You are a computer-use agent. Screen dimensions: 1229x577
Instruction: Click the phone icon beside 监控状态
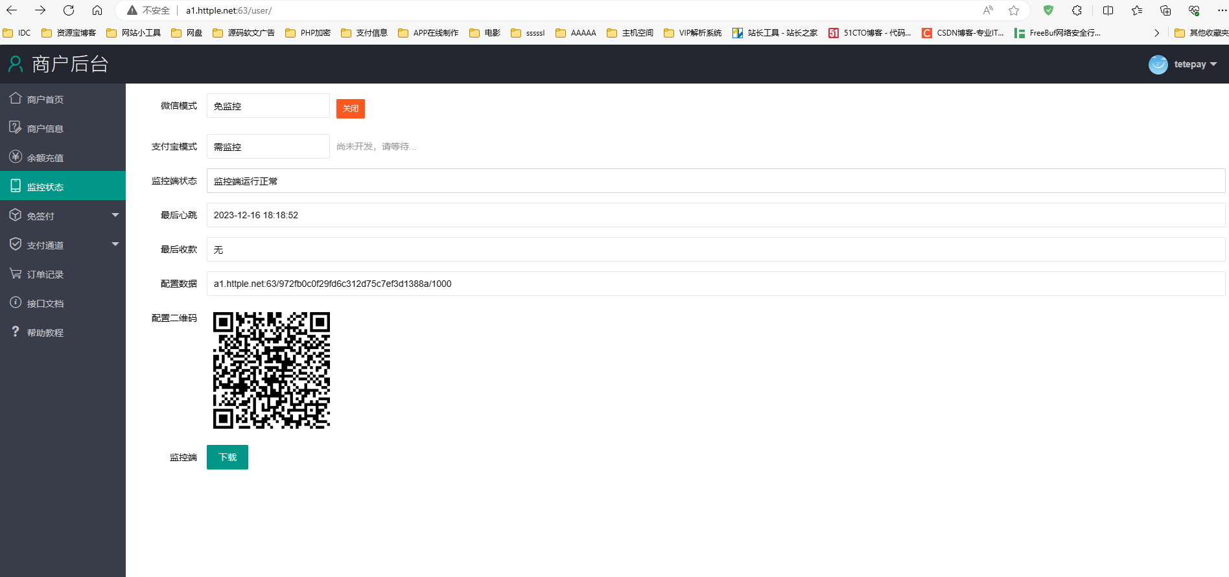pyautogui.click(x=16, y=187)
